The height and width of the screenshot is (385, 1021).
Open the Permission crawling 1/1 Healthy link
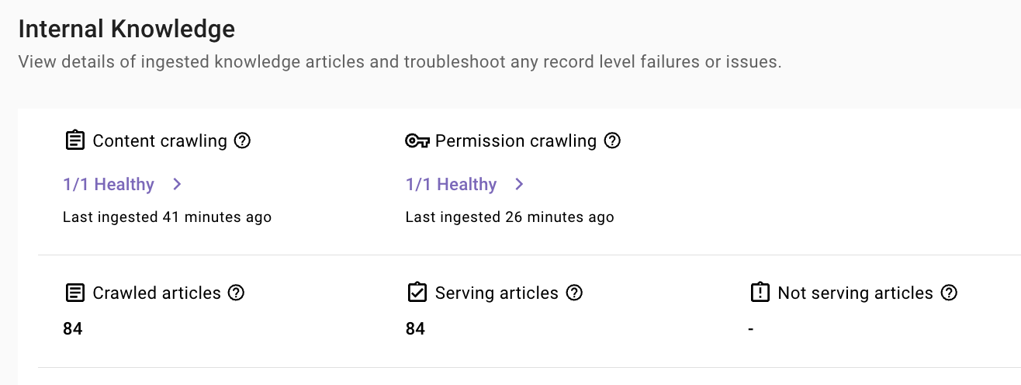(451, 184)
